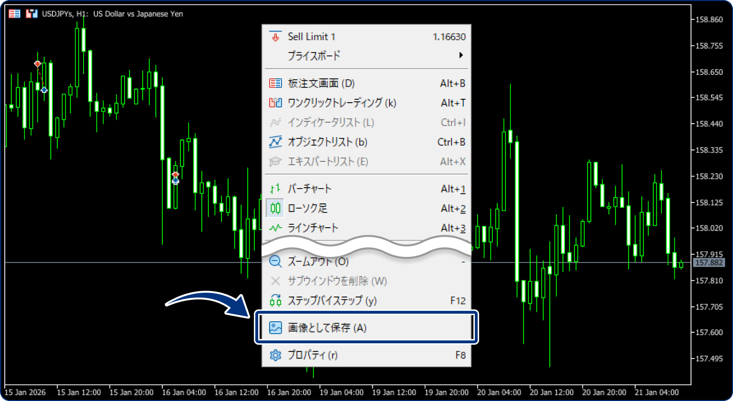Click the ワンクリックトレーディング trading icon

[275, 103]
